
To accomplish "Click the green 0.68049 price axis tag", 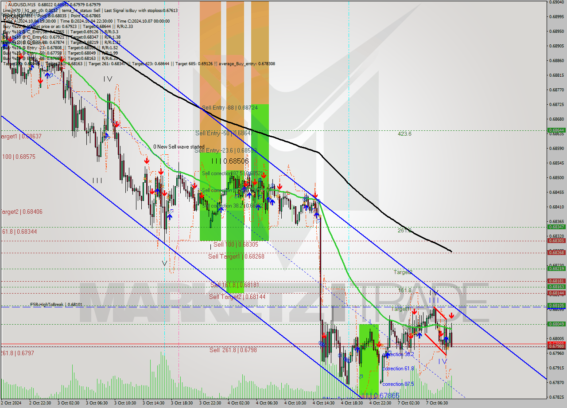I will click(x=556, y=324).
